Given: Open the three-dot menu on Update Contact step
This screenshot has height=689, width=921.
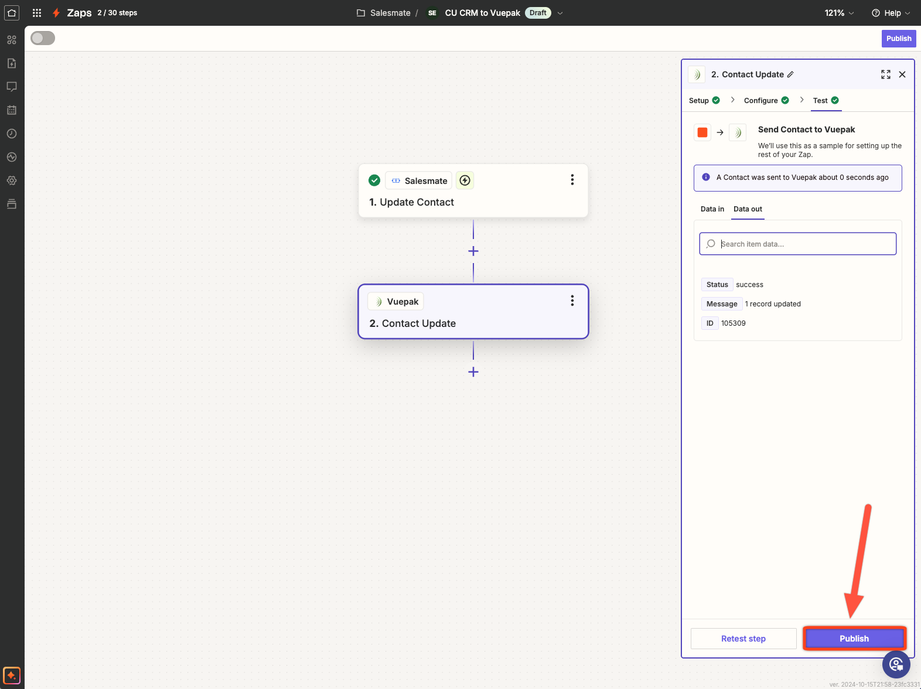Looking at the screenshot, I should [x=572, y=180].
